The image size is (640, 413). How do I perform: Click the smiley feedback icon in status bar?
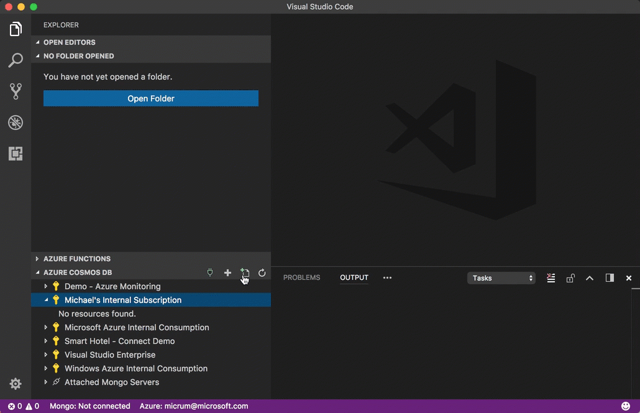click(x=625, y=406)
